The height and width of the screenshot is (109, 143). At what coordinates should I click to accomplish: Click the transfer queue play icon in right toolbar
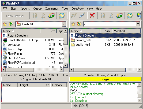(x=111, y=16)
